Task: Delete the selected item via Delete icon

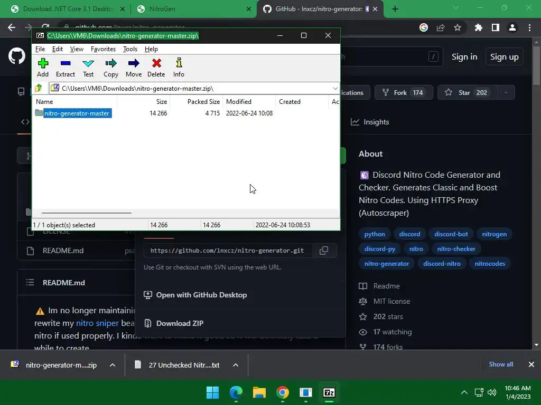Action: tap(156, 67)
